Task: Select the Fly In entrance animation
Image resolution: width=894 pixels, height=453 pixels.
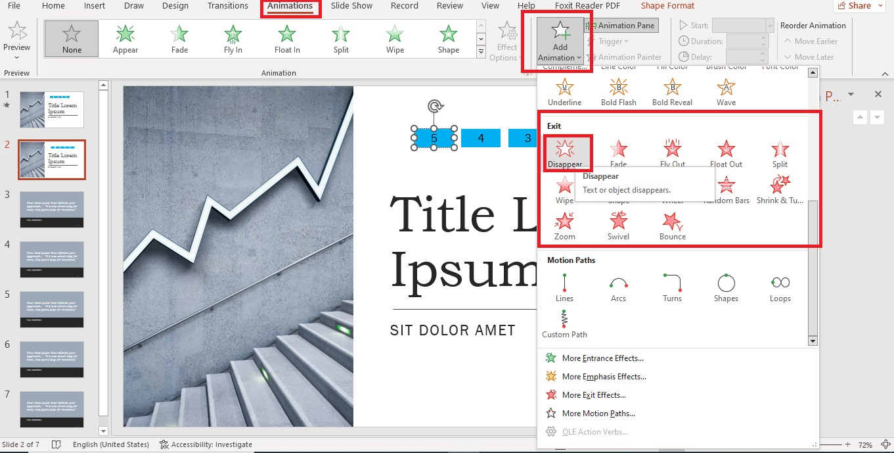Action: click(233, 38)
